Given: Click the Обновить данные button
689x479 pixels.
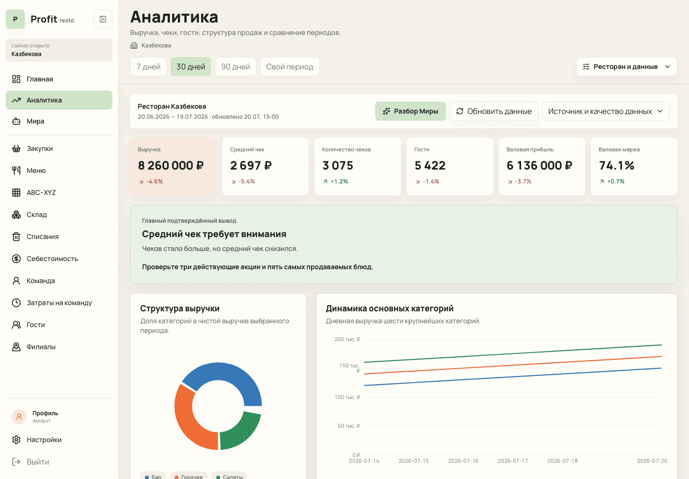Looking at the screenshot, I should (494, 111).
